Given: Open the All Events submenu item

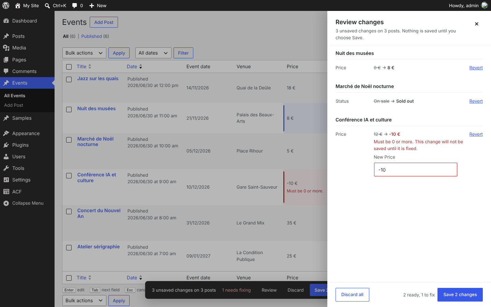Looking at the screenshot, I should point(27,96).
